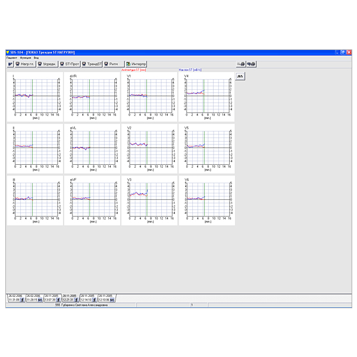Open the Пациент menu
Viewport: 357px width, 357px height.
(11, 58)
